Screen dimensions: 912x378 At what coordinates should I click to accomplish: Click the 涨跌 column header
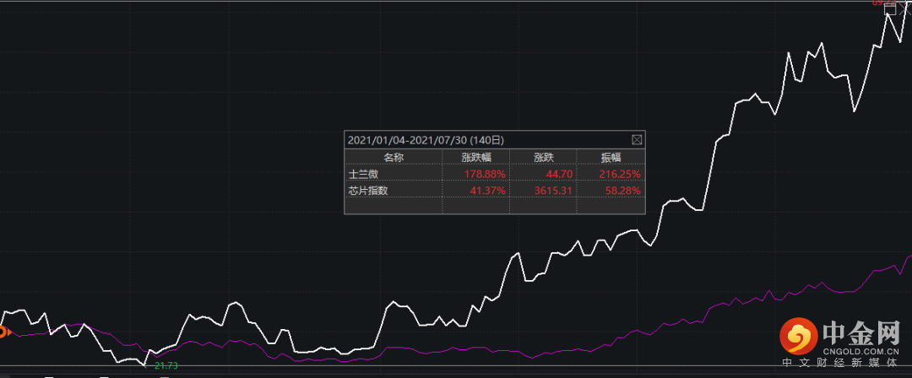point(543,157)
